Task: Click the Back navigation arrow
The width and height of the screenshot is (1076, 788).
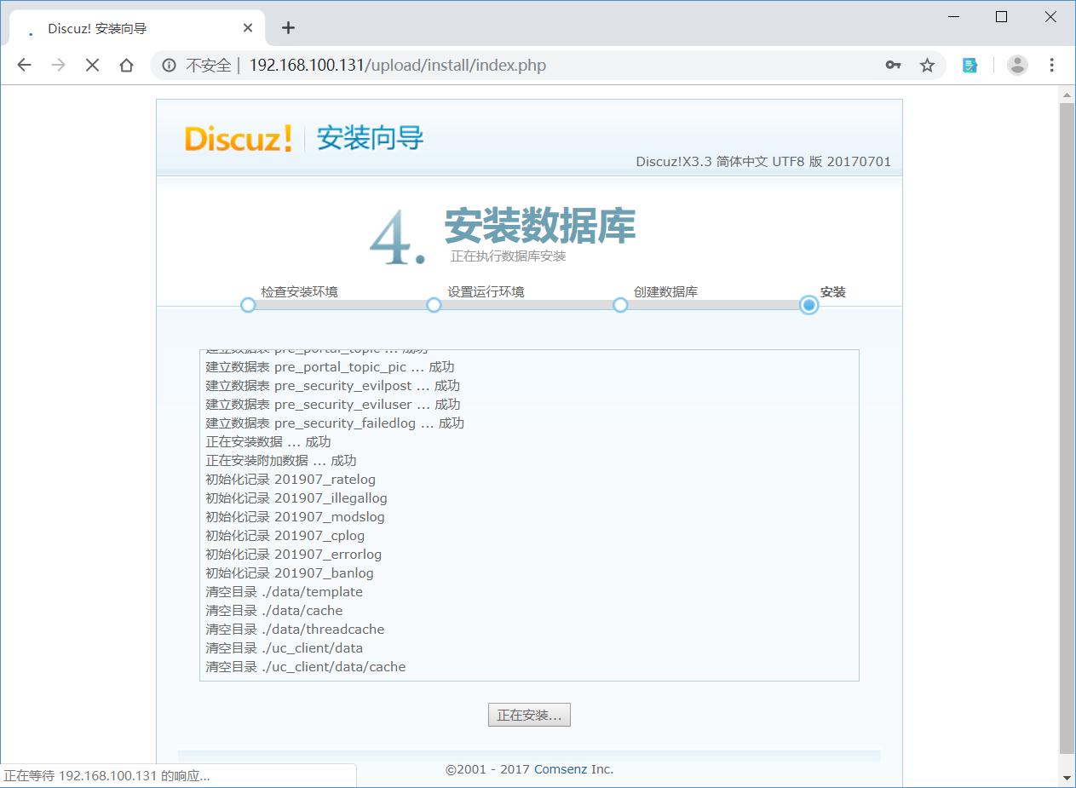Action: click(x=24, y=65)
